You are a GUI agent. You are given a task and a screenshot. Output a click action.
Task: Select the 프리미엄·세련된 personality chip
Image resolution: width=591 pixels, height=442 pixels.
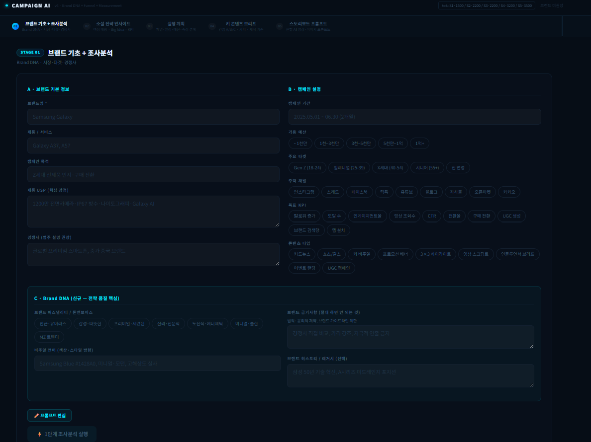tap(129, 324)
